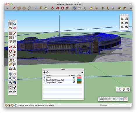
Task: Activate the Freehand drawing tool
Action: pos(15,42)
